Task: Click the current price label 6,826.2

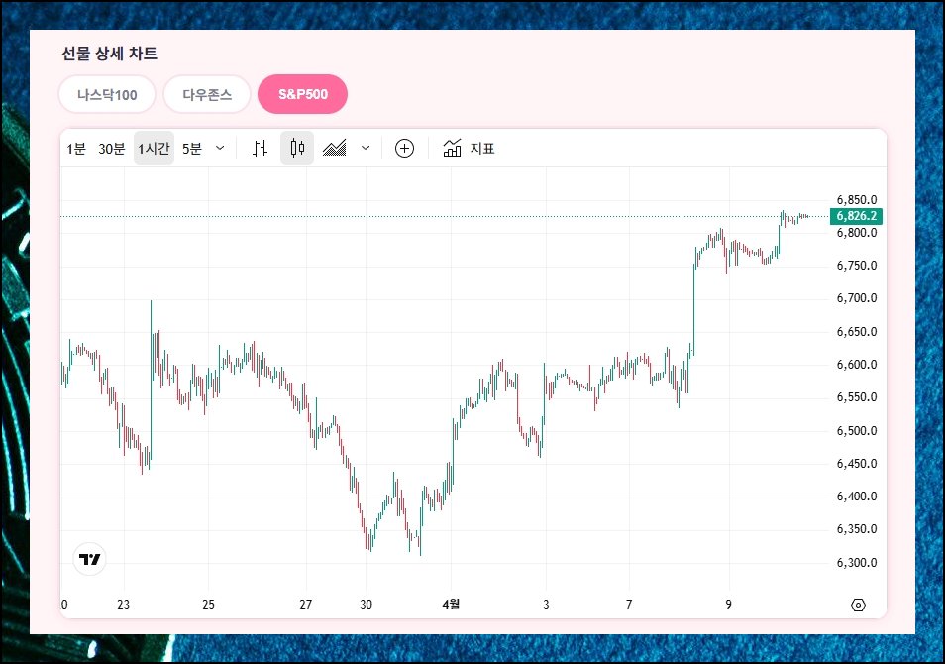Action: (857, 216)
